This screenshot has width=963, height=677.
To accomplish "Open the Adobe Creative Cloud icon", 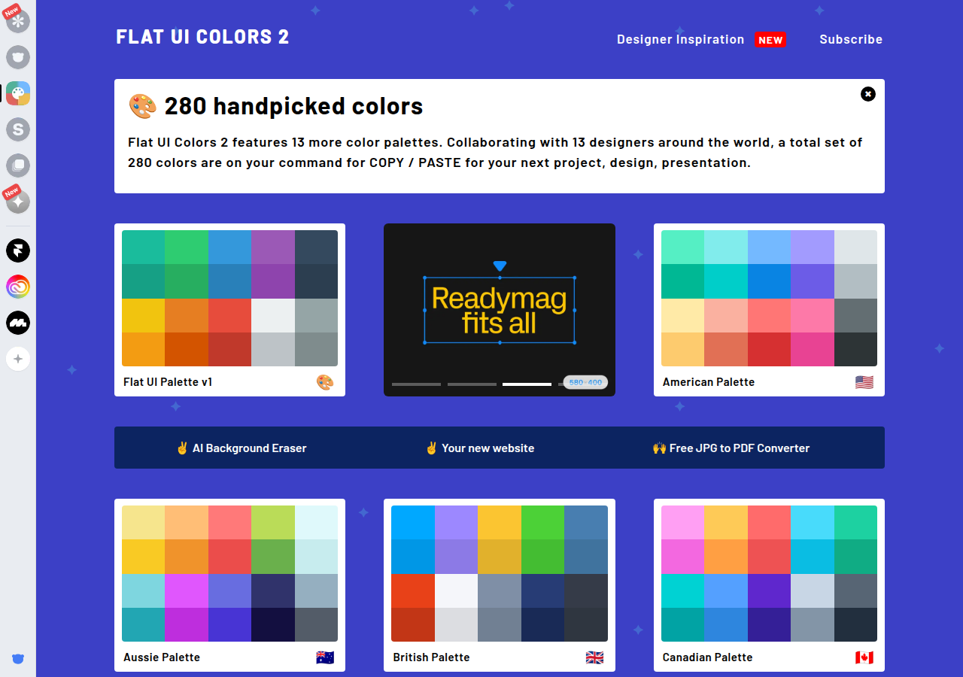I will click(18, 287).
